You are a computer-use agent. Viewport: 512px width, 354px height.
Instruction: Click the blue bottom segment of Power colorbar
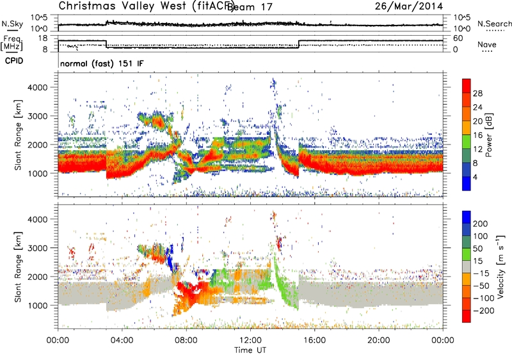(x=467, y=183)
